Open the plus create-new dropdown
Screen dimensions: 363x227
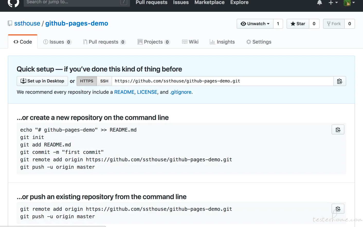point(333,3)
